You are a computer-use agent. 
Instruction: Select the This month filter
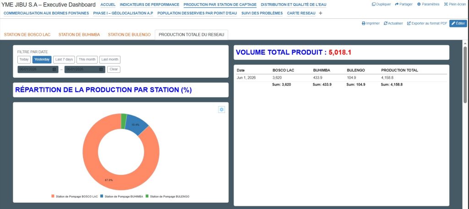point(87,59)
